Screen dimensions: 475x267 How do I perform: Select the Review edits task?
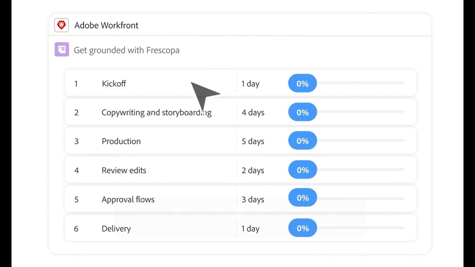point(124,171)
